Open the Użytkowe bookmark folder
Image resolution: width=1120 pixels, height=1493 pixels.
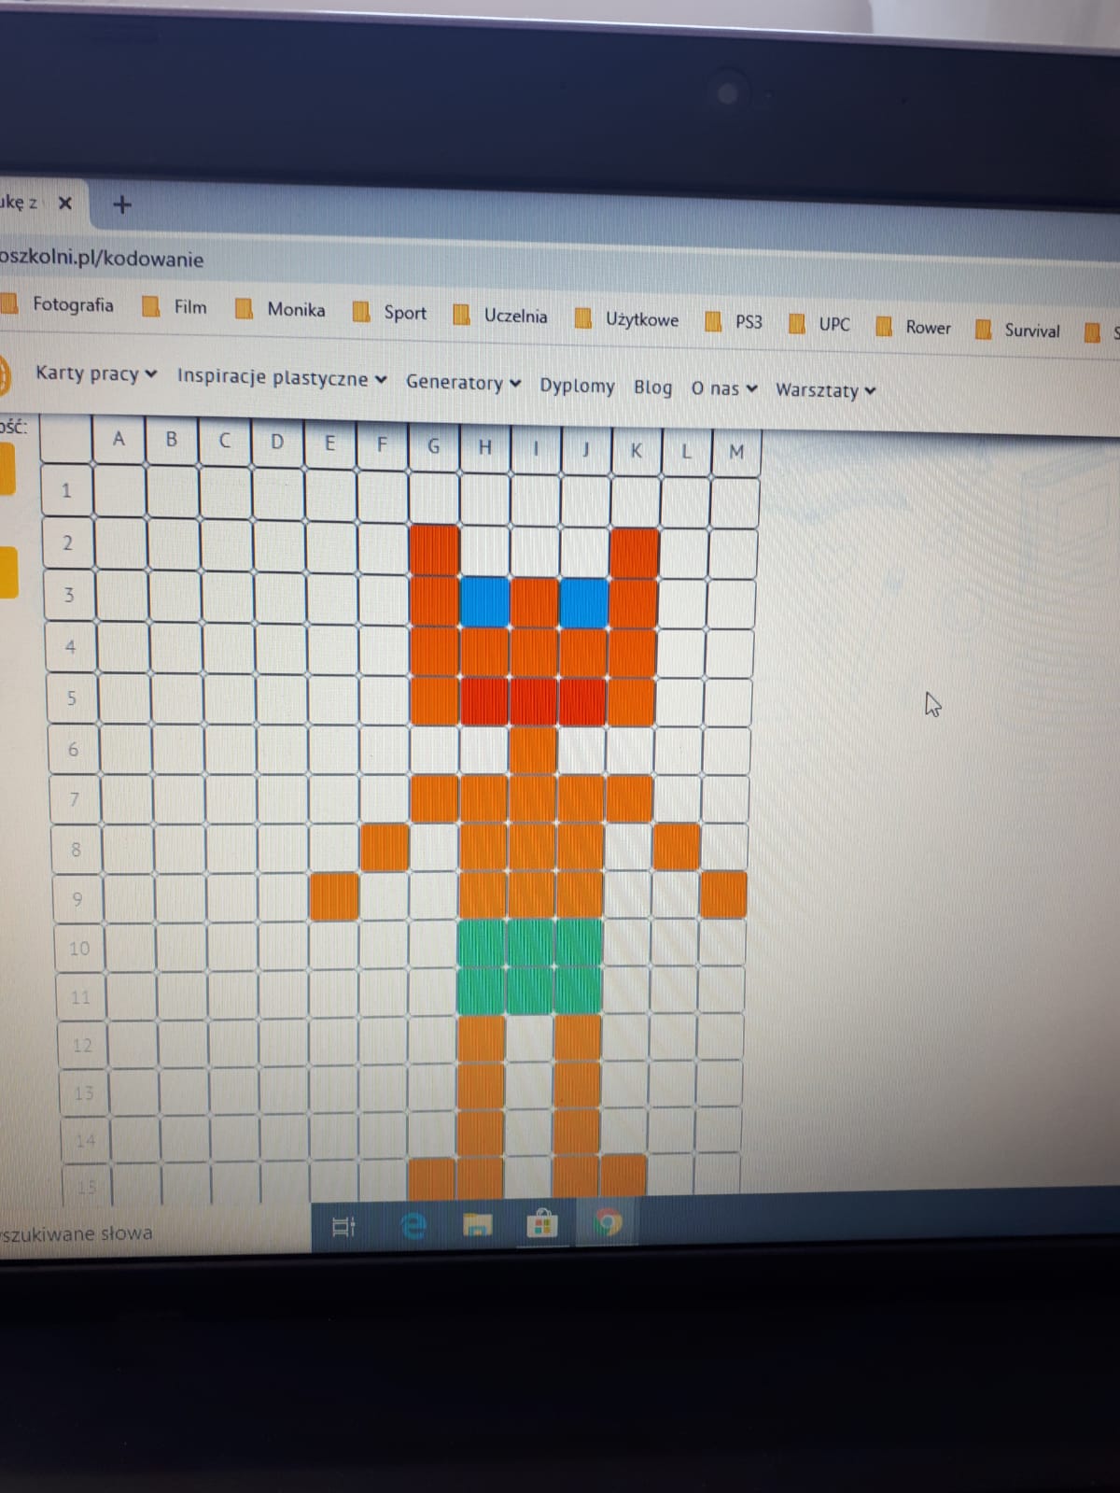(x=626, y=319)
